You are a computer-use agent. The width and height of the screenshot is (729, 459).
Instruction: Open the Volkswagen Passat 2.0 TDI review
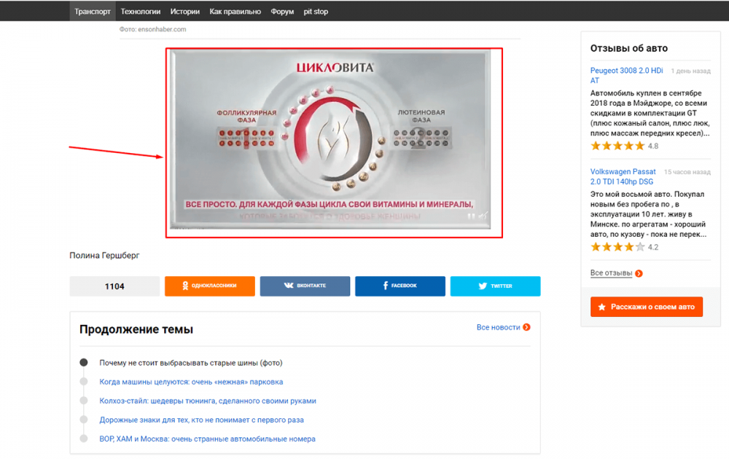(x=623, y=176)
